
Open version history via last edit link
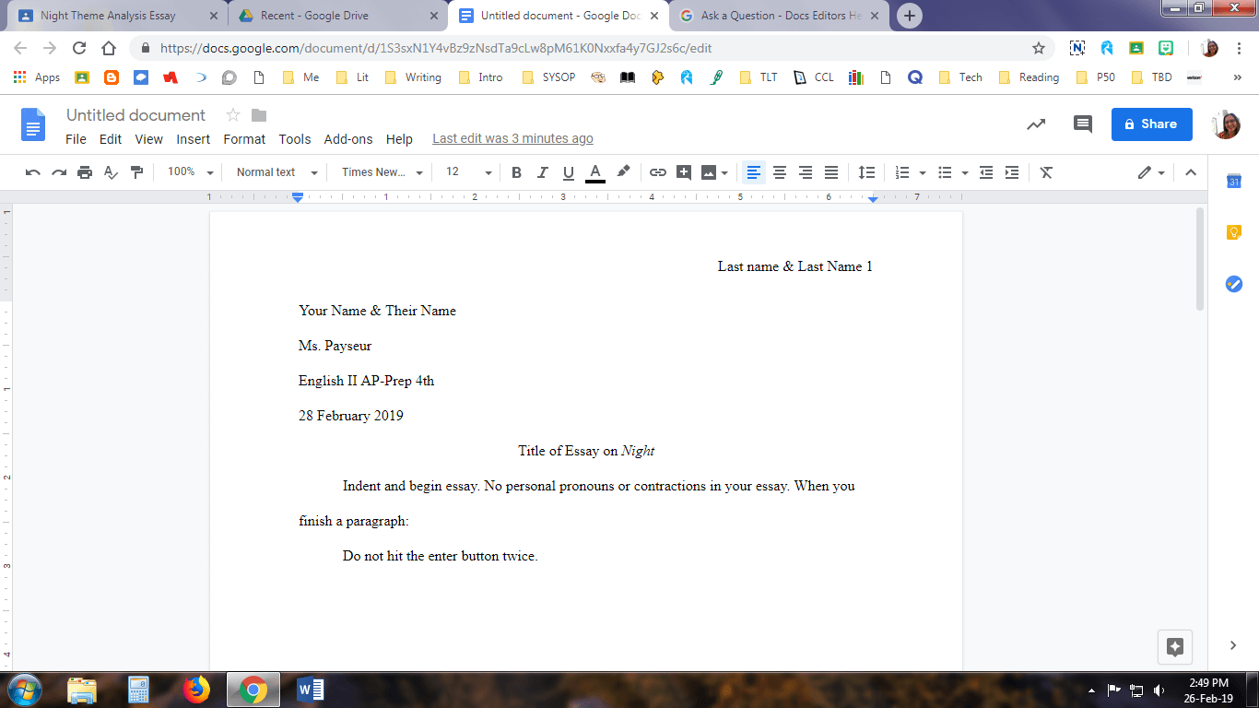[x=512, y=138]
